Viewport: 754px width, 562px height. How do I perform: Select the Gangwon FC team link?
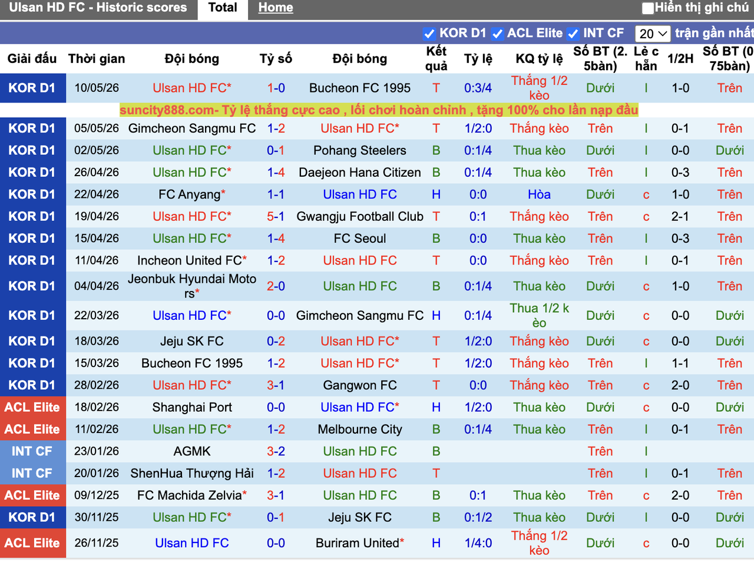[360, 385]
